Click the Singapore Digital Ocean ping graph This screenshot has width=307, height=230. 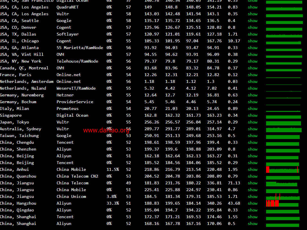(284, 117)
